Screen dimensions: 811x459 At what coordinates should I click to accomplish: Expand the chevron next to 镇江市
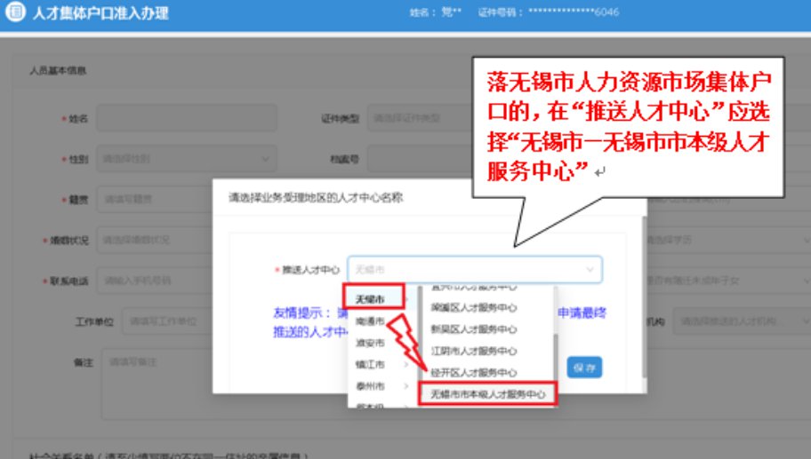click(x=405, y=365)
